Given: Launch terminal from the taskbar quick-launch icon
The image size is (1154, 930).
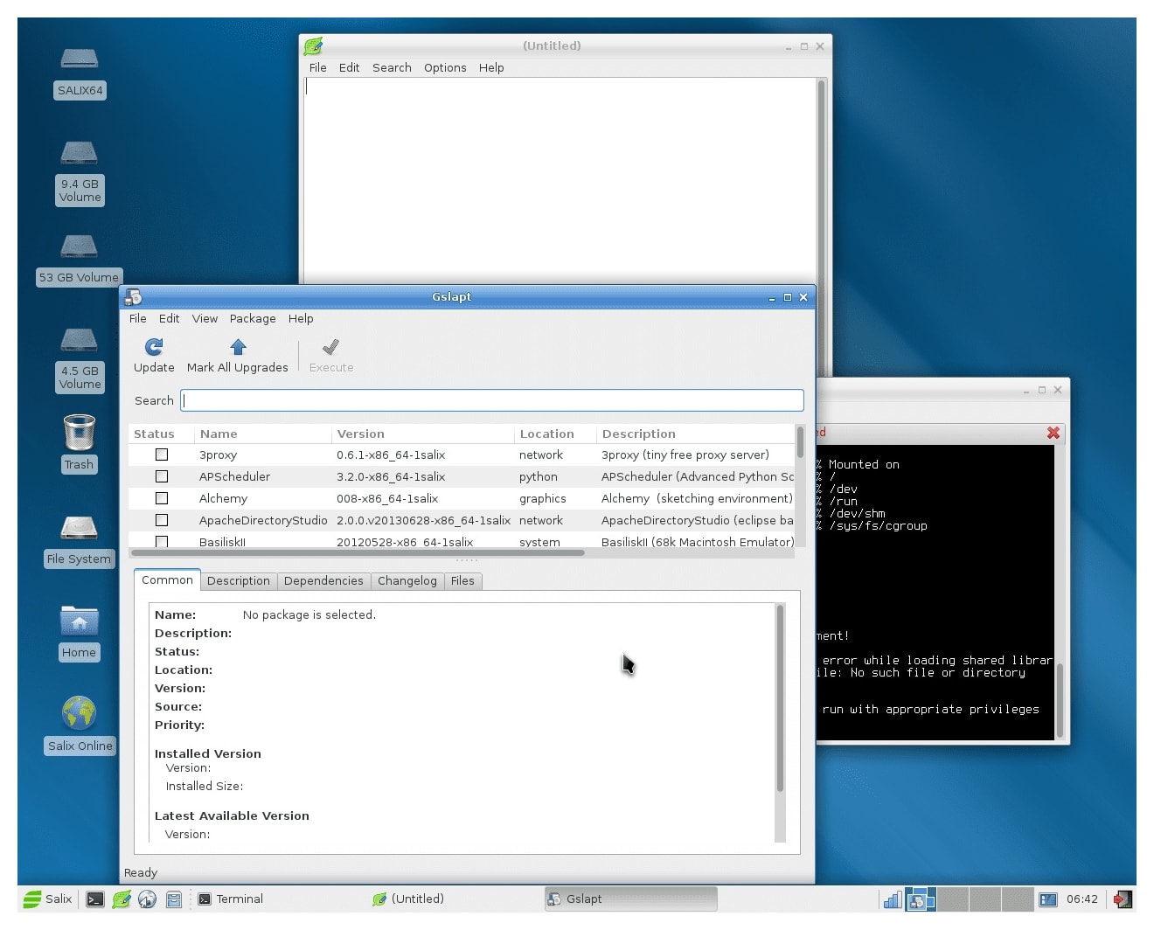Looking at the screenshot, I should [x=95, y=899].
